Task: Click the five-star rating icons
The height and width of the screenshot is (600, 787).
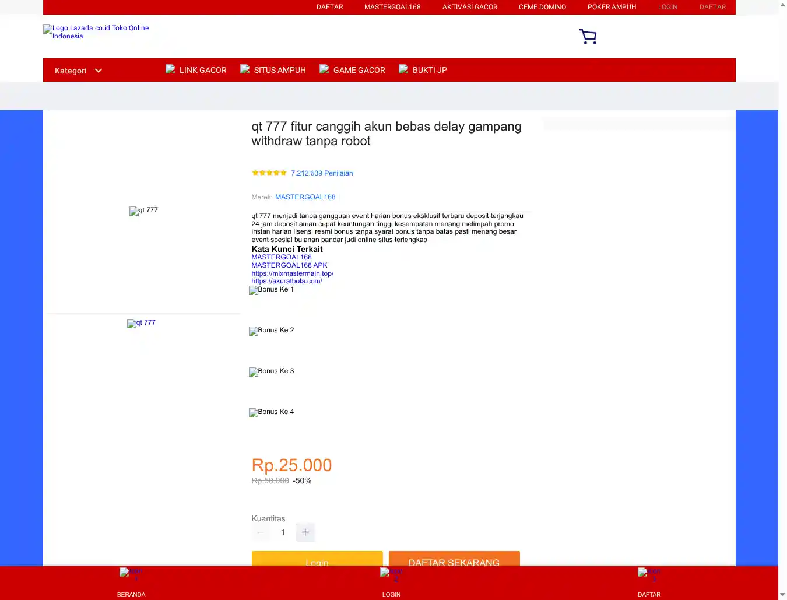Action: pos(269,173)
